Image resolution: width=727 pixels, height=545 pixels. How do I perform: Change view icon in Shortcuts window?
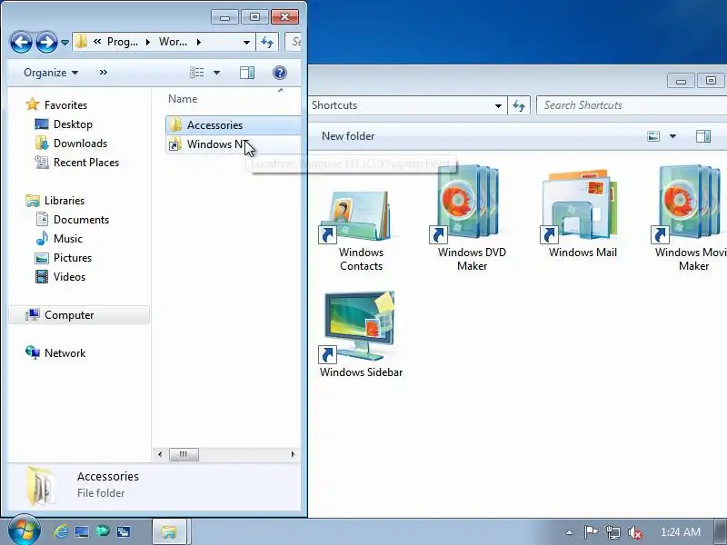pyautogui.click(x=653, y=136)
